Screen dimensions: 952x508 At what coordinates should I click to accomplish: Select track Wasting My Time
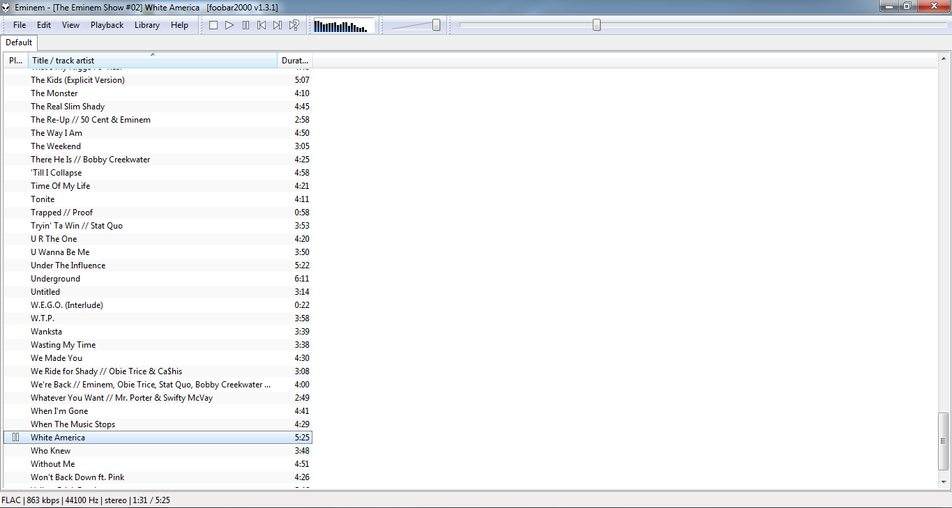click(x=158, y=345)
